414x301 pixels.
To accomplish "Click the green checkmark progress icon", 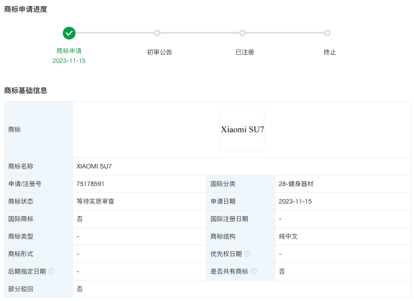I will click(69, 33).
